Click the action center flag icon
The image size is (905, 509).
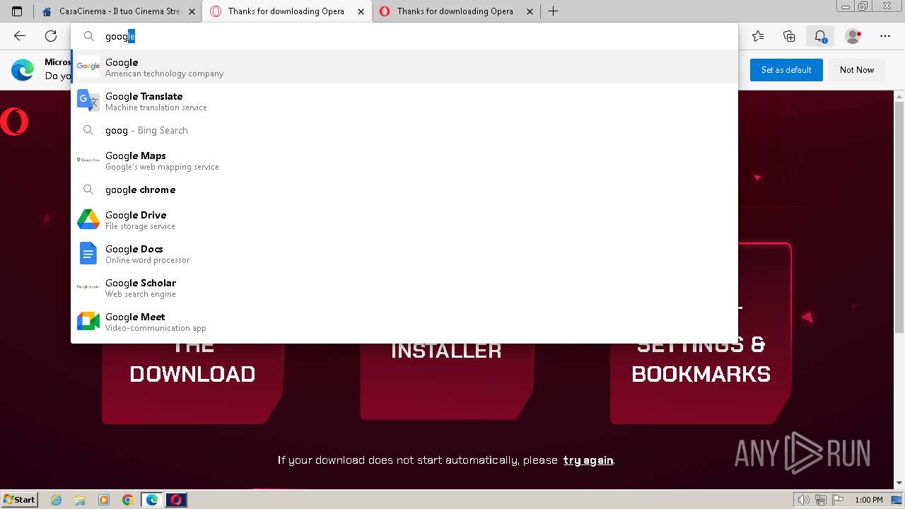tap(839, 500)
